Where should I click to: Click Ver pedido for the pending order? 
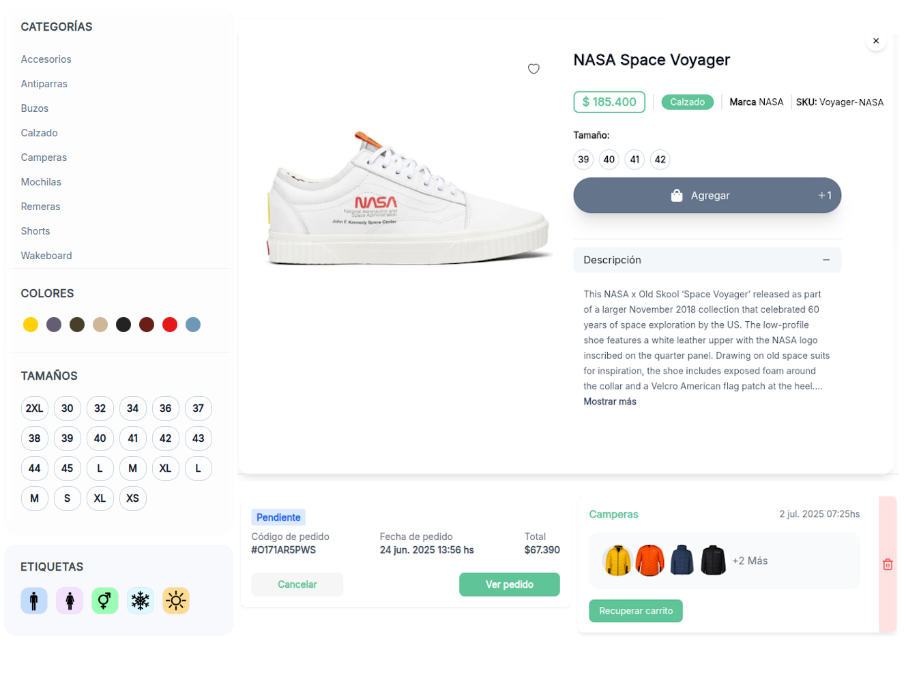[x=509, y=584]
